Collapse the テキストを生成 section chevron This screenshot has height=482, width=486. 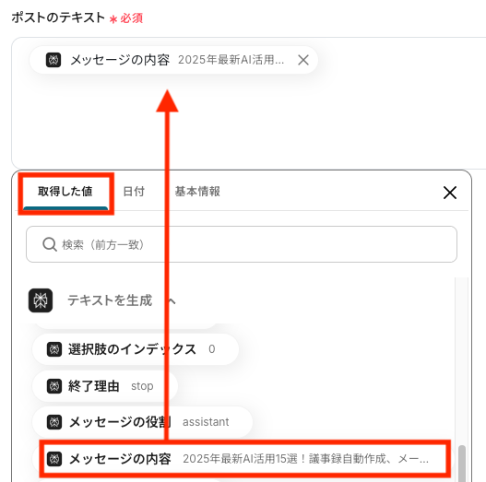(172, 300)
